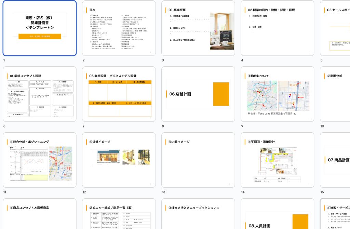Select the title slide 業態・店名 開業計画書
Viewport: 350px width, 229px height.
[40, 28]
